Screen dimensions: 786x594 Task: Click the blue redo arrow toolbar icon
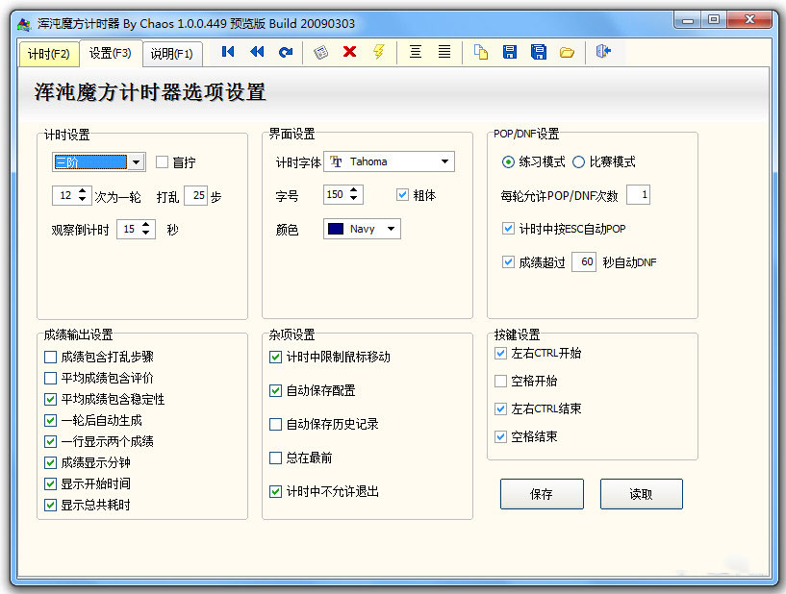click(286, 52)
